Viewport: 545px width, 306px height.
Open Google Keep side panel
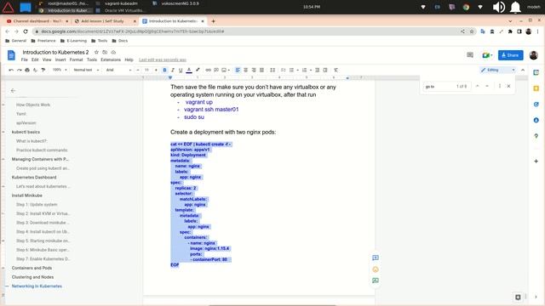536,88
